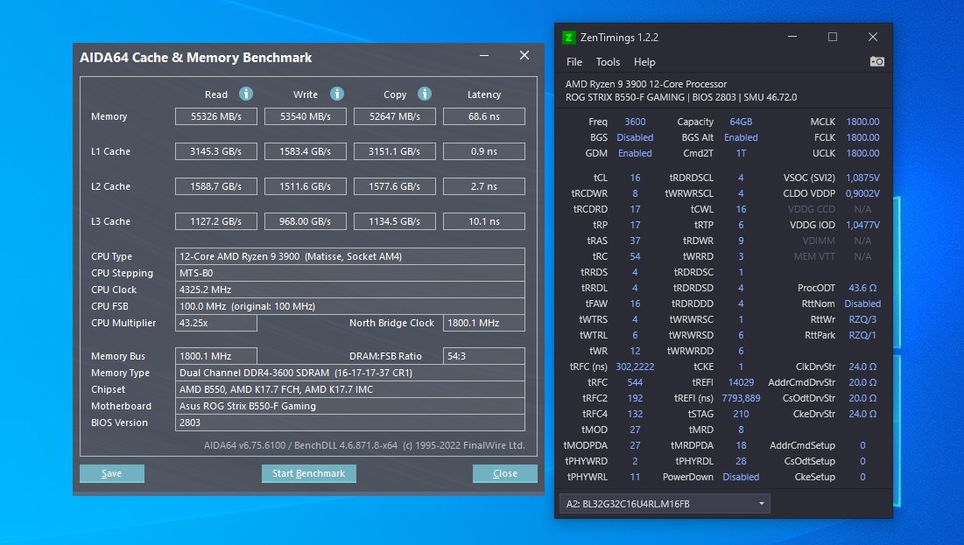Click the L2 Cache read 1588.7 GB/s

point(215,186)
